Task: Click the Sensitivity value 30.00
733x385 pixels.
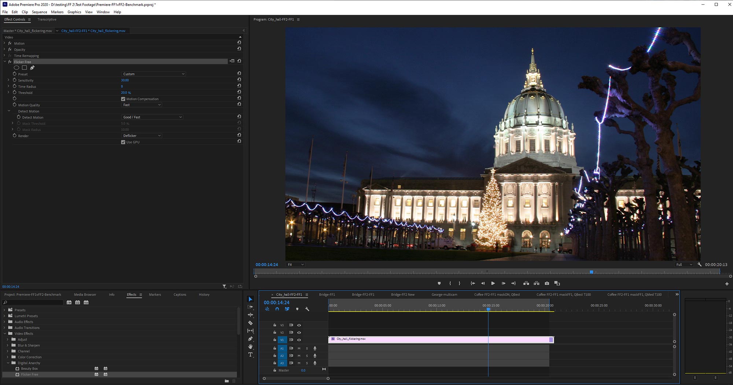Action: pos(125,80)
